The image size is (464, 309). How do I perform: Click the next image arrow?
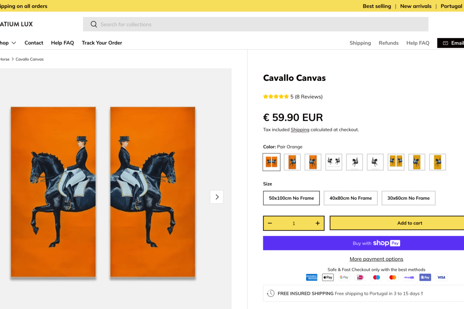click(217, 197)
